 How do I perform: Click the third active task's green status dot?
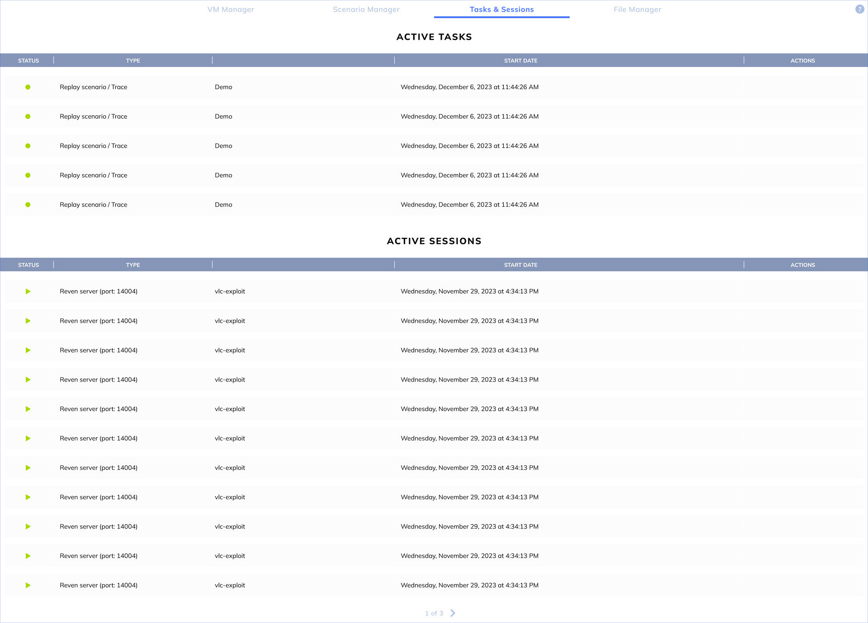(28, 146)
